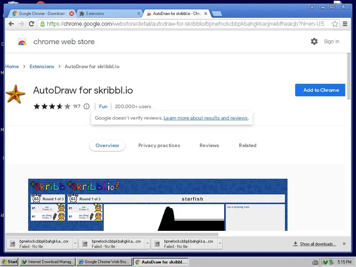Click the 197 ratings count
The image size is (356, 267).
77,106
